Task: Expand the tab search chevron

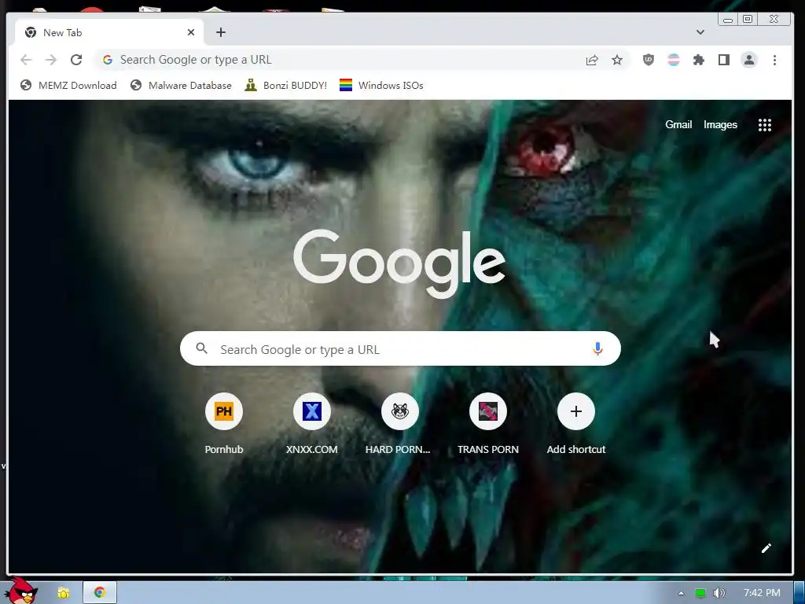Action: pyautogui.click(x=700, y=32)
